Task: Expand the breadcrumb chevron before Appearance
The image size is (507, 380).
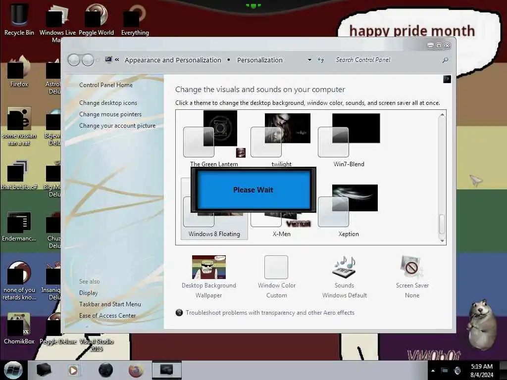Action: click(117, 60)
